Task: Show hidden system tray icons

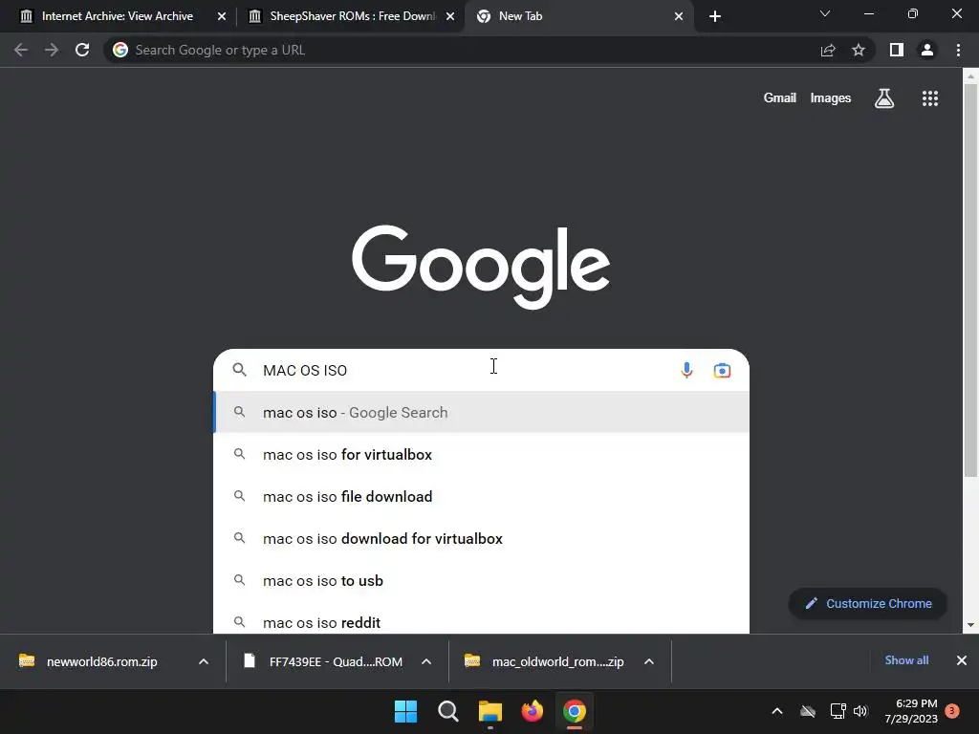Action: [x=777, y=711]
